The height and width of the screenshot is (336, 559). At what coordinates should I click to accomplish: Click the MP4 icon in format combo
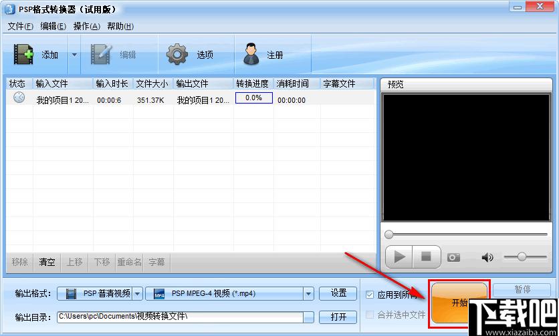click(x=159, y=294)
